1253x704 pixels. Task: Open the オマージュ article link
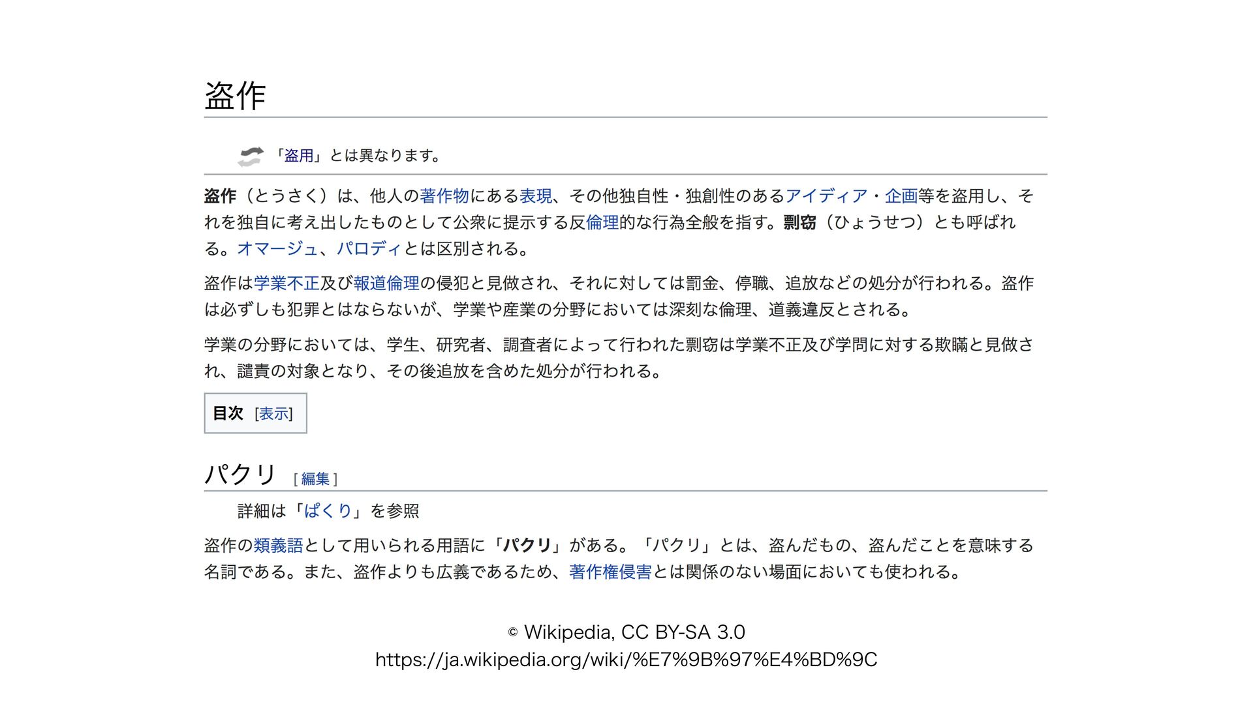tap(278, 249)
